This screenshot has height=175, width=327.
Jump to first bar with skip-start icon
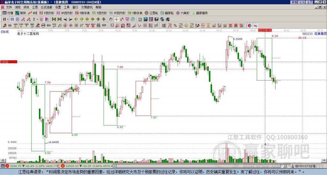point(54,19)
